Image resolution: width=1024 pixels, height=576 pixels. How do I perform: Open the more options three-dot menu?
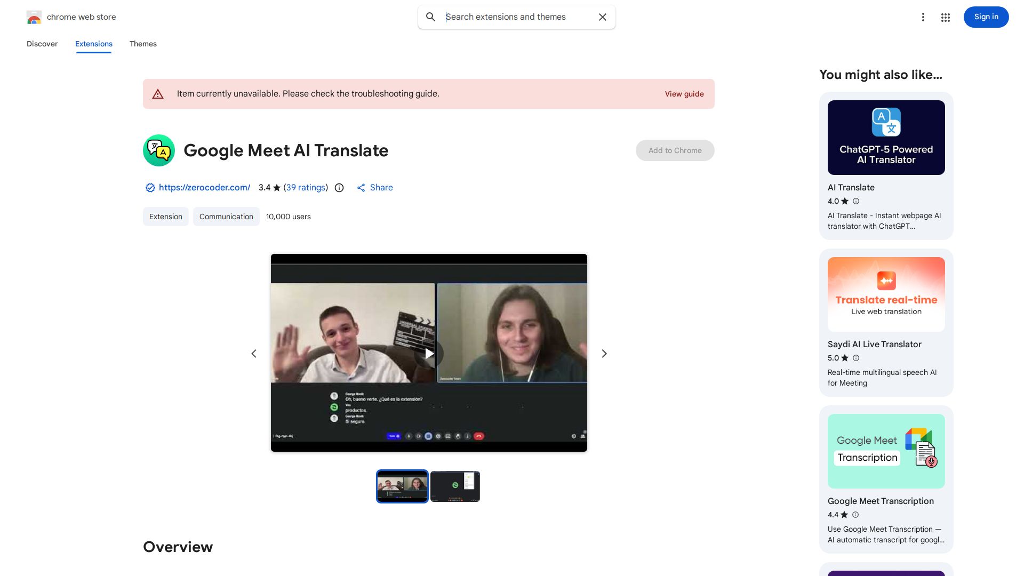923,17
